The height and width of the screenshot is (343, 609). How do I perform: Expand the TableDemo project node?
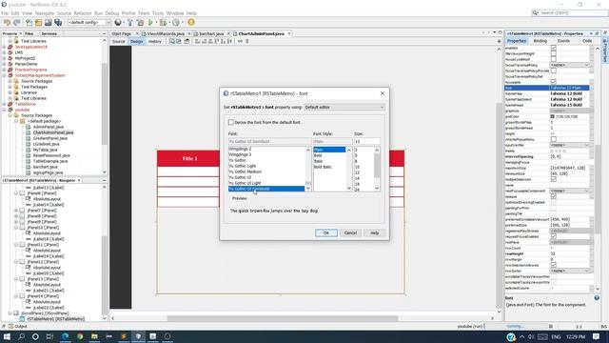point(4,104)
